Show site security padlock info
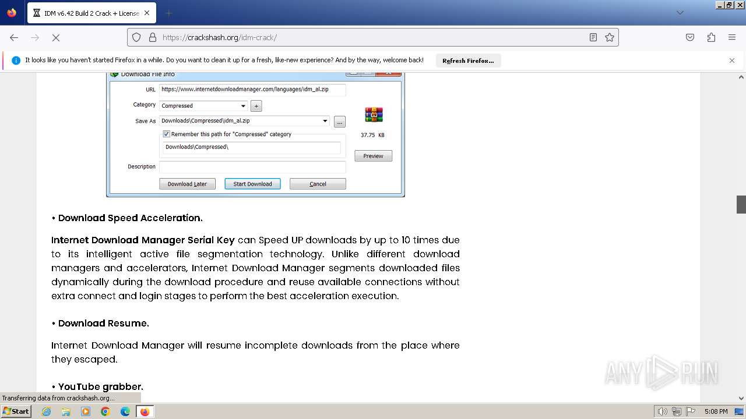Screen dimensions: 746x419 [x=153, y=37]
